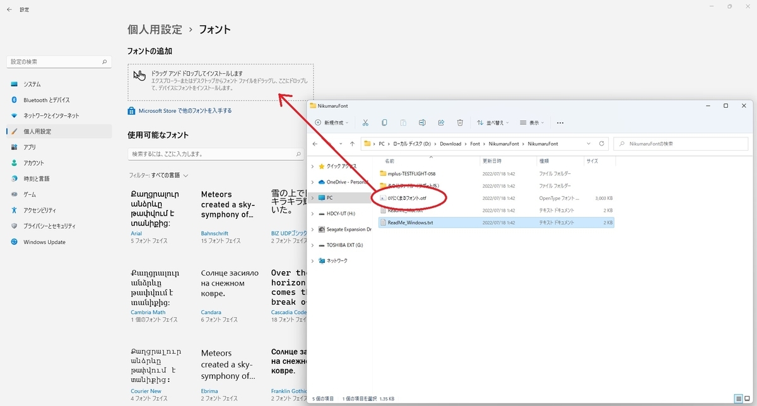Viewport: 757px width, 406px height.
Task: Click the delete trash icon in Explorer
Action: tap(461, 122)
